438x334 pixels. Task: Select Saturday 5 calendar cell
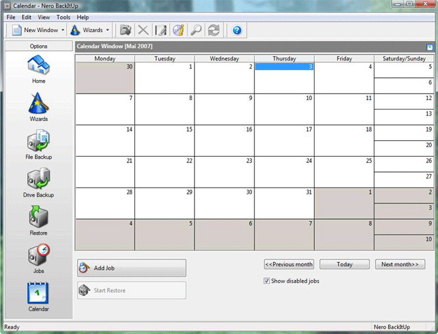tap(404, 70)
